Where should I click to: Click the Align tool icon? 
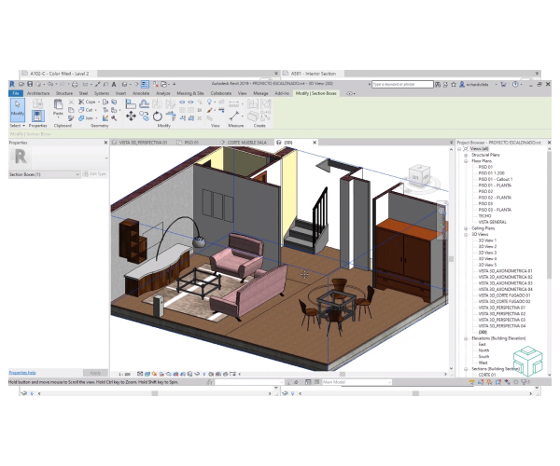130,104
